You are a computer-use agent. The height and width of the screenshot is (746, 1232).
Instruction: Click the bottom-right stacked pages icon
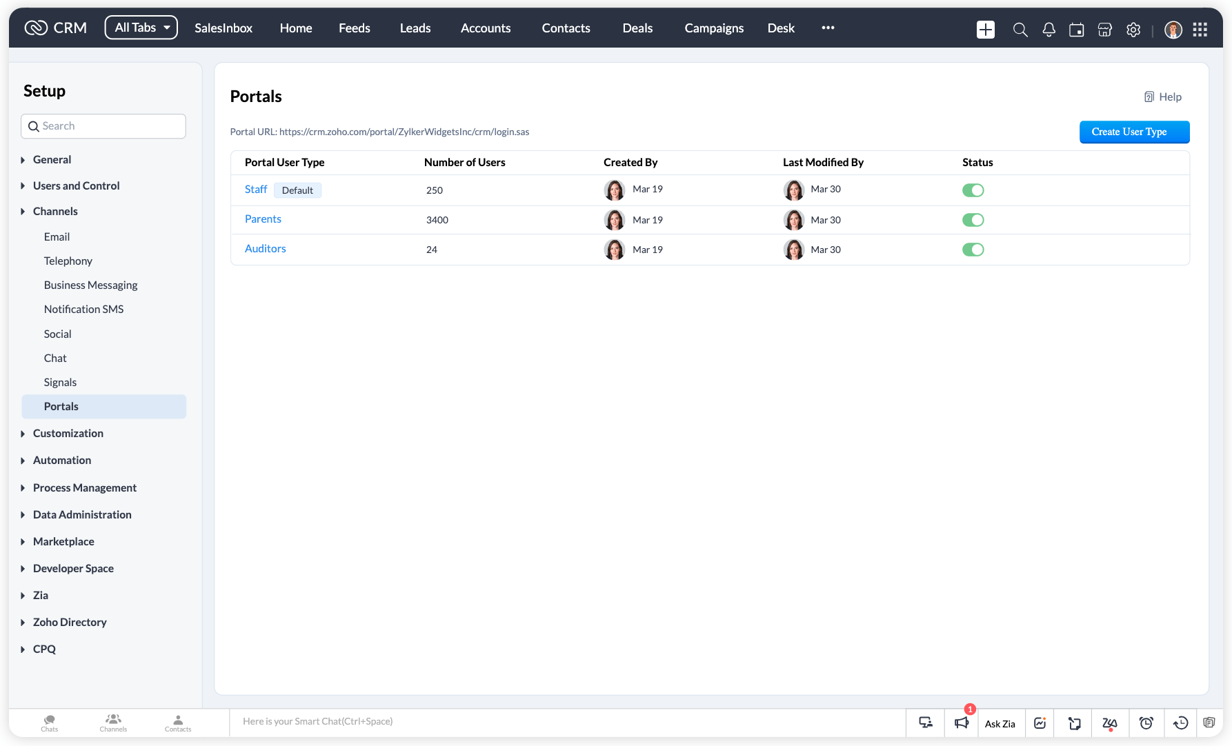tap(1209, 723)
